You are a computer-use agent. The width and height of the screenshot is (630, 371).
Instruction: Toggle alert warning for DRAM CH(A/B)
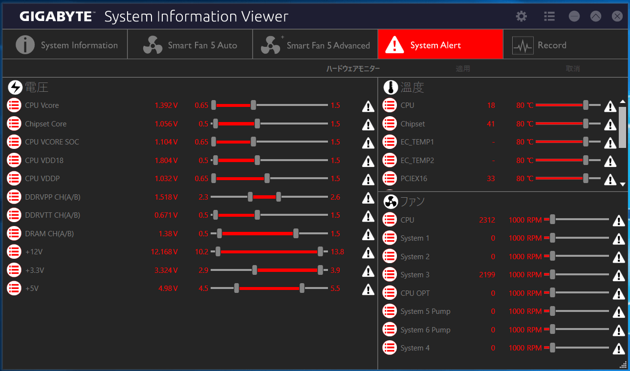click(368, 234)
